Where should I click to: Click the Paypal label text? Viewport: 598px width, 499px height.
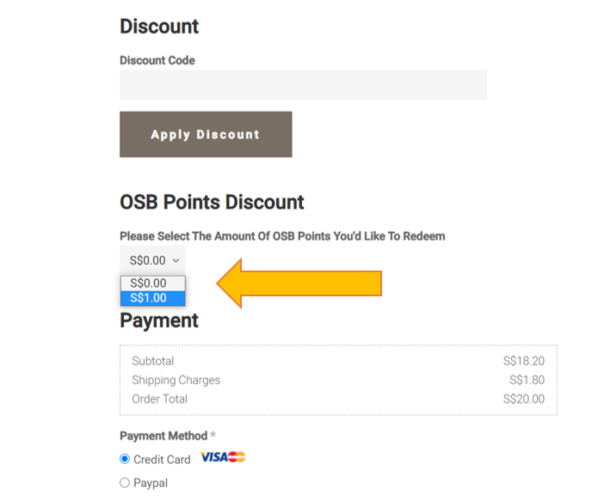(x=151, y=483)
